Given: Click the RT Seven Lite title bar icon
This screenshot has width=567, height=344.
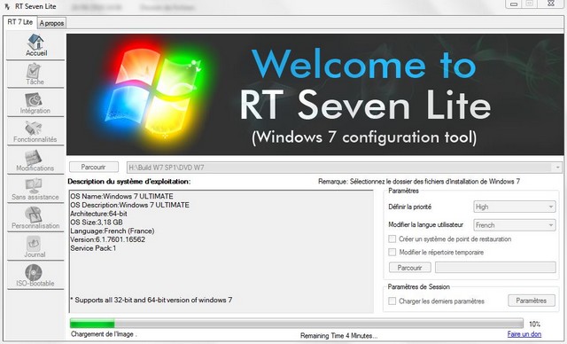Looking at the screenshot, I should [7, 6].
